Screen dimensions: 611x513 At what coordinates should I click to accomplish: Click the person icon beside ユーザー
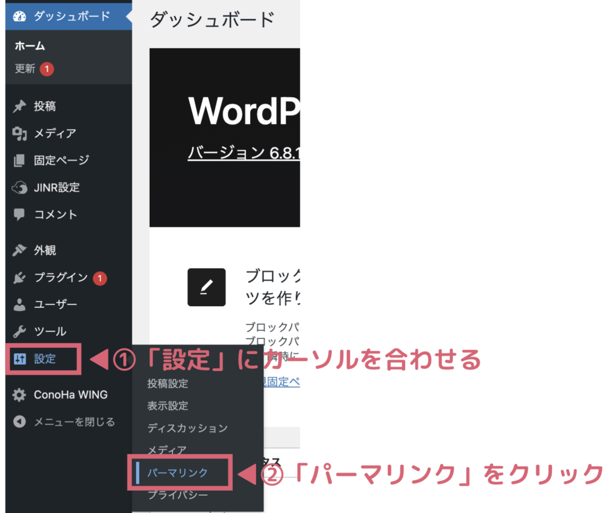click(20, 304)
